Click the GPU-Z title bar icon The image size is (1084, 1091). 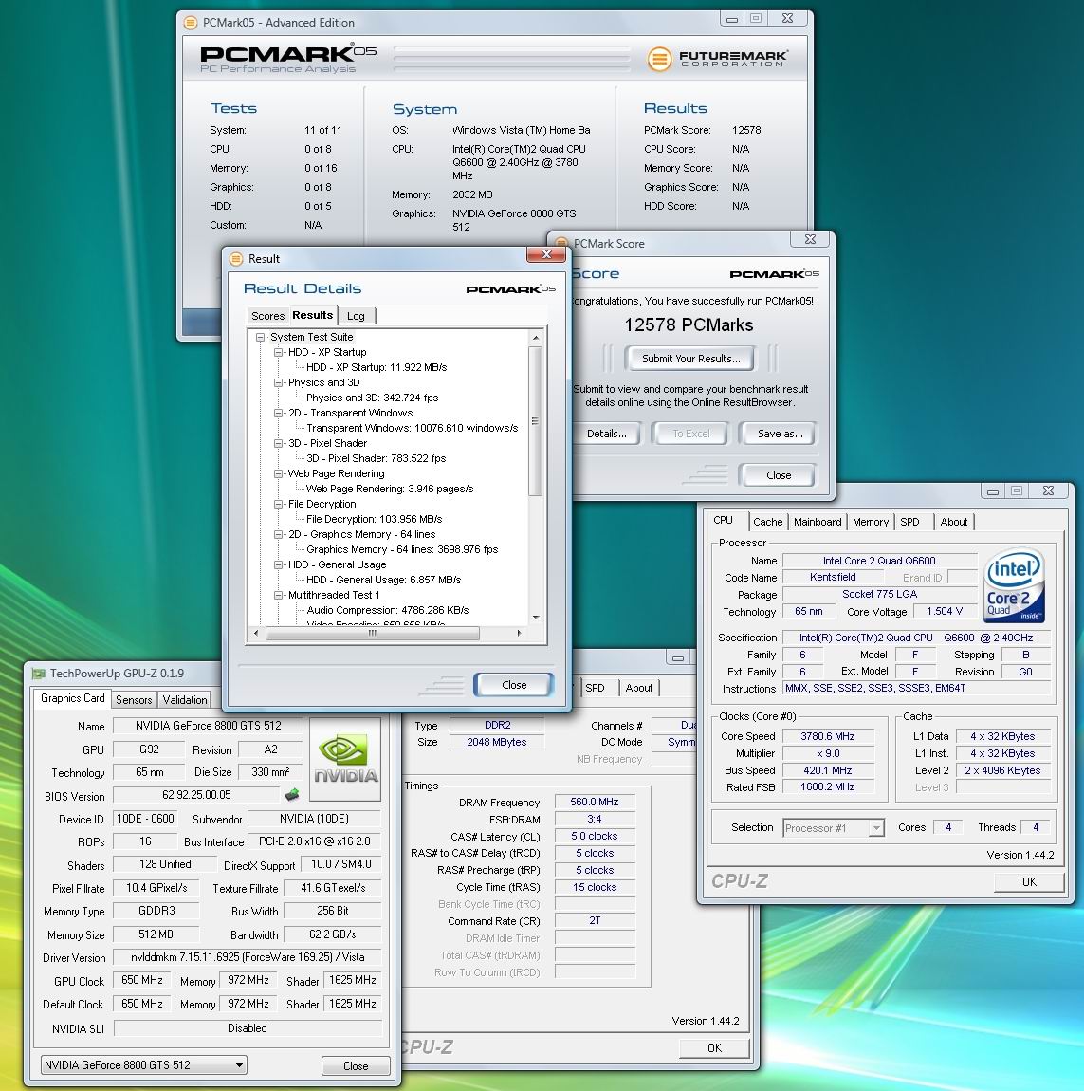point(38,674)
